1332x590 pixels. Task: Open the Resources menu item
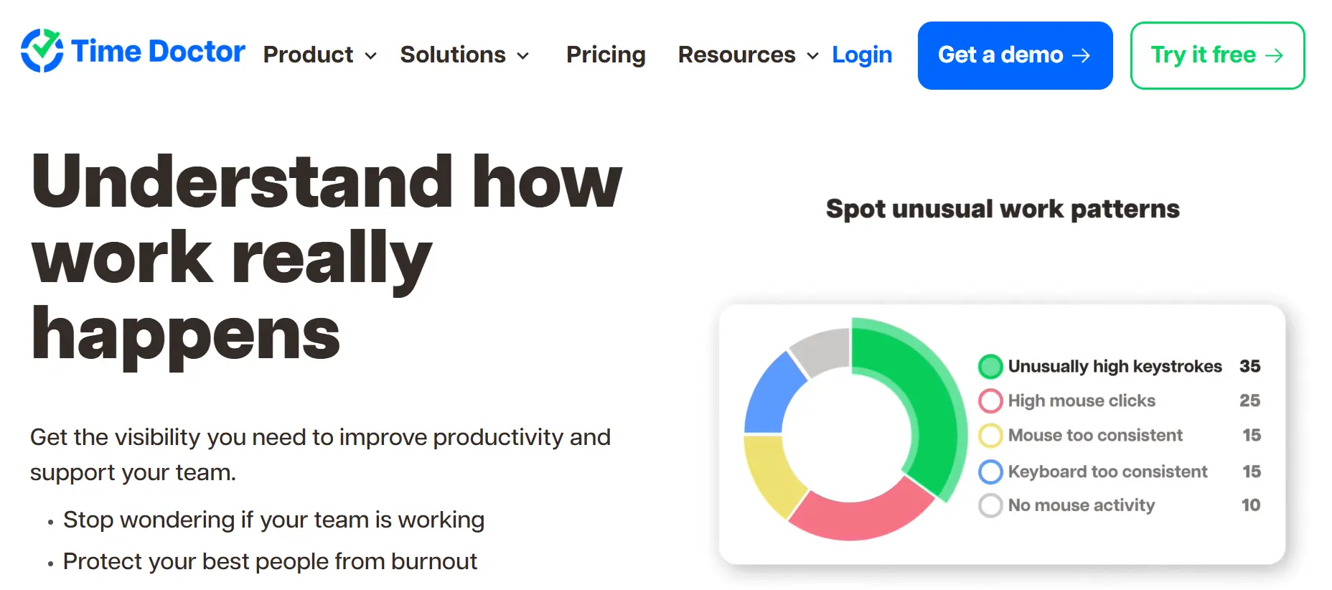point(736,55)
